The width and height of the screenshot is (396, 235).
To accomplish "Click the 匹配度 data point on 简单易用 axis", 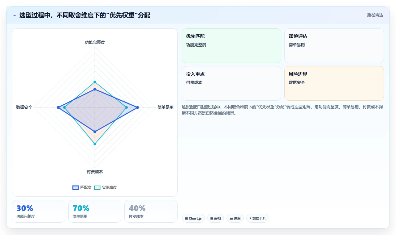I will 138,107.
